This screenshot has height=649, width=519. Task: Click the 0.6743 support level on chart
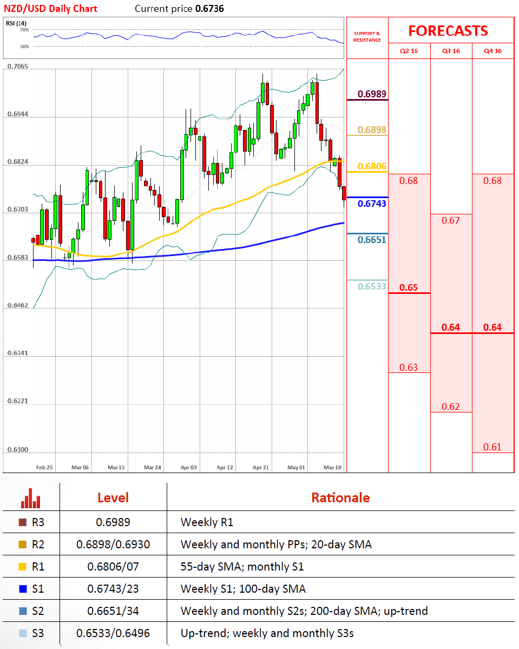point(372,203)
